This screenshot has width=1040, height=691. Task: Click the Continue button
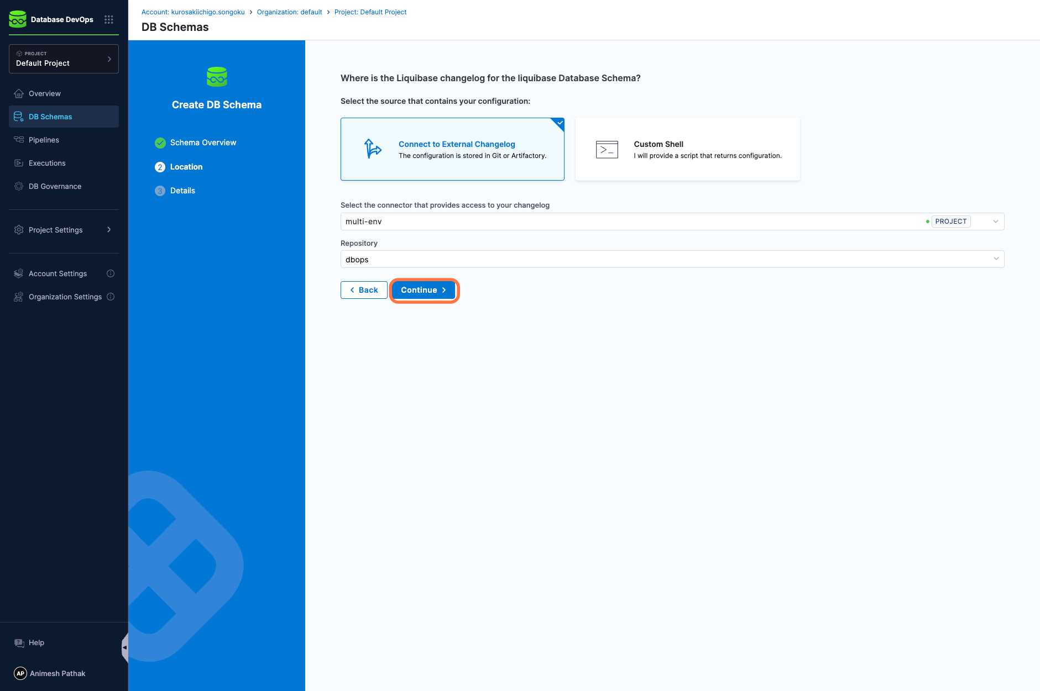[424, 290]
